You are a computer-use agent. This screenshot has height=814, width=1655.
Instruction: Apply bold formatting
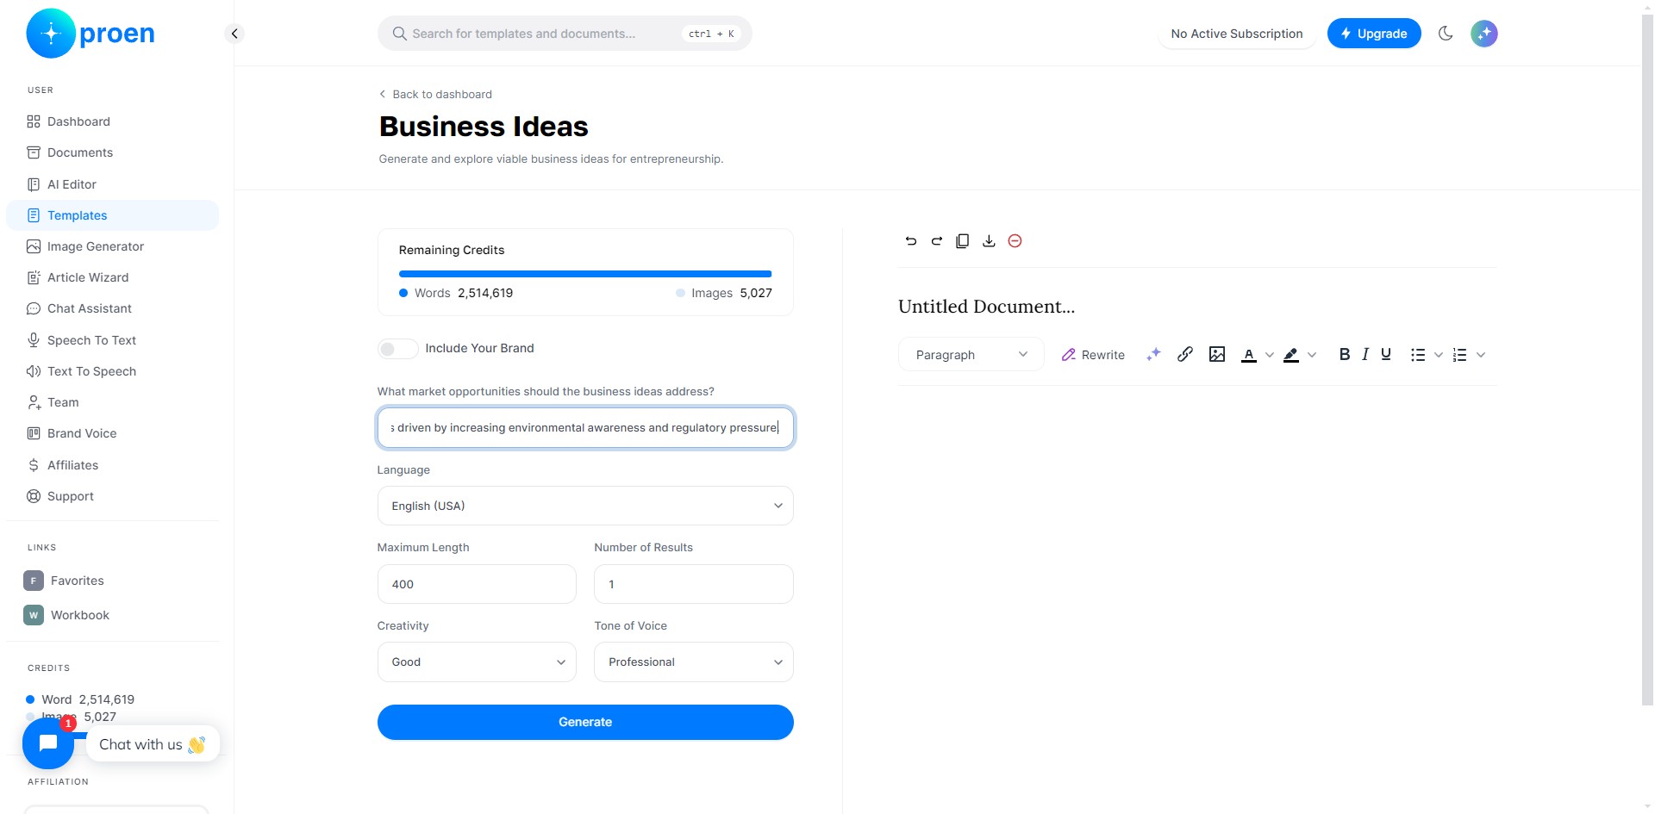click(1345, 354)
